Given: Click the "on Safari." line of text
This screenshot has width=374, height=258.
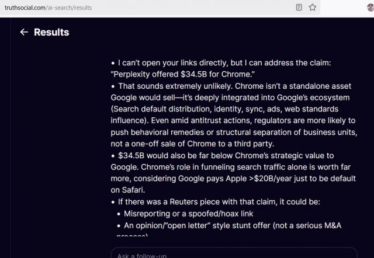Looking at the screenshot, I should coord(128,190).
